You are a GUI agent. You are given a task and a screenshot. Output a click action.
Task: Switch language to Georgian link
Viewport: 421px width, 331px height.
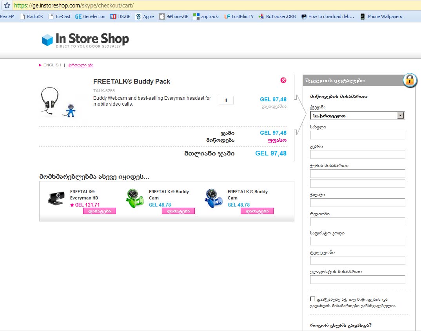pyautogui.click(x=80, y=65)
